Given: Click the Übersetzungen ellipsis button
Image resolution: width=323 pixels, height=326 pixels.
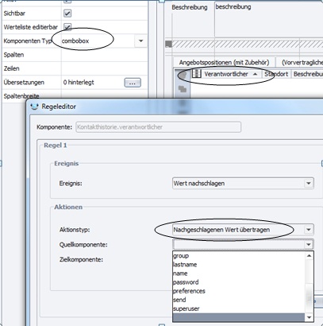Looking at the screenshot, I should coord(133,83).
